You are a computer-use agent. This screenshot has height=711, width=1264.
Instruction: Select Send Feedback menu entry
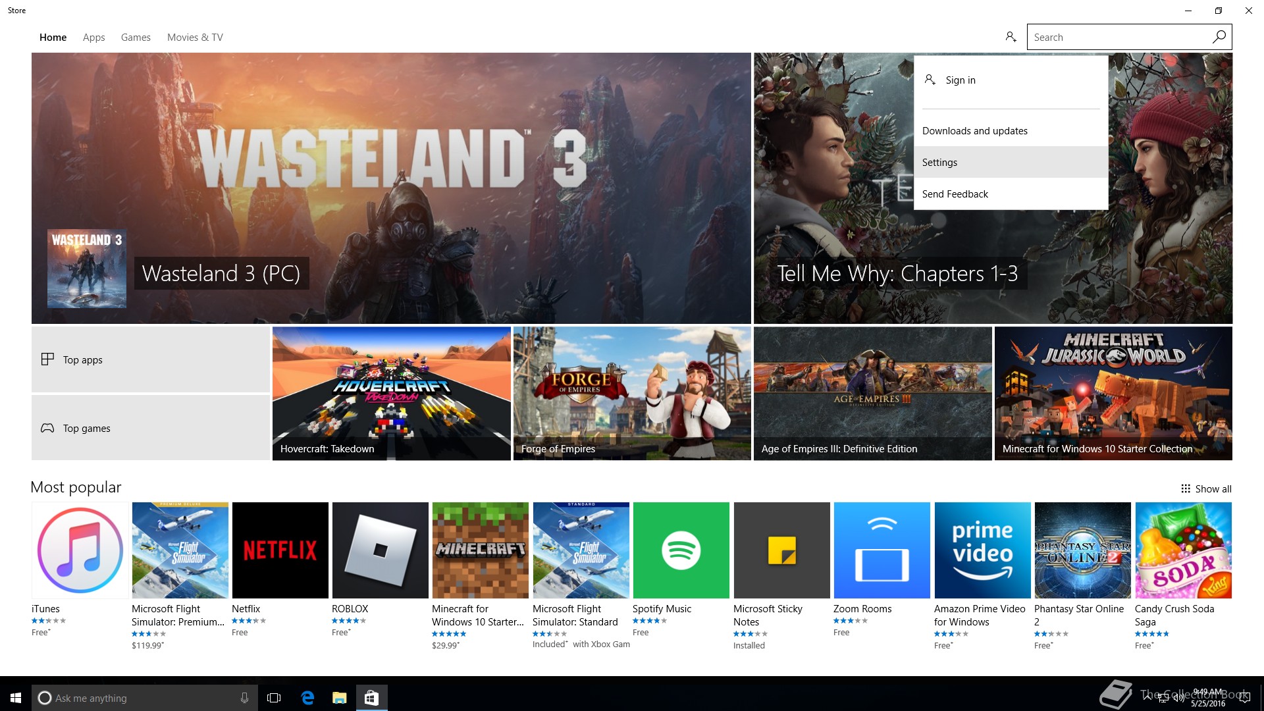pos(1011,194)
